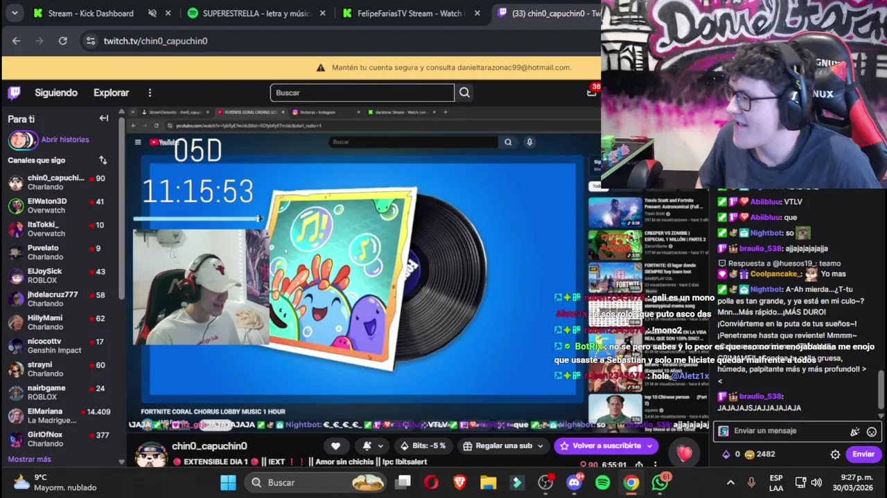Go to the Siguiendo tab
This screenshot has width=887, height=498.
pos(56,93)
